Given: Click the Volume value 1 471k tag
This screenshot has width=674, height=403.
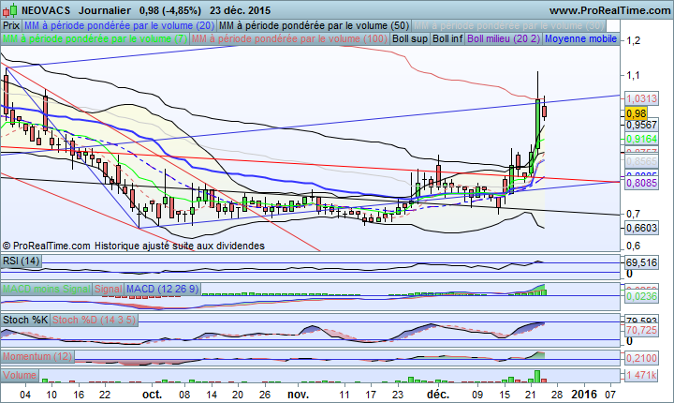Looking at the screenshot, I should pos(641,376).
